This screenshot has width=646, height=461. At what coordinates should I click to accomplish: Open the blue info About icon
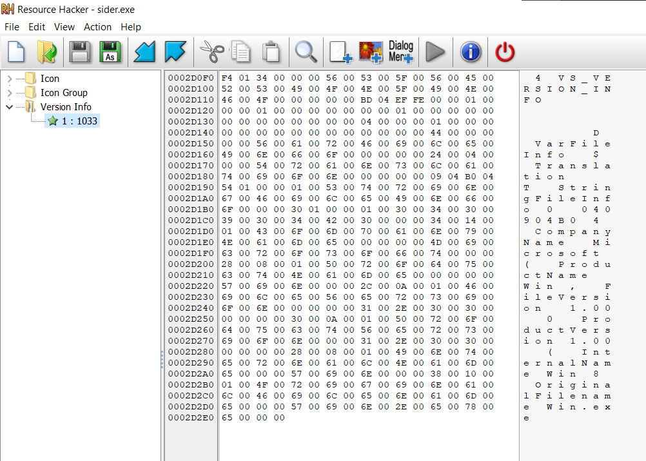coord(471,52)
